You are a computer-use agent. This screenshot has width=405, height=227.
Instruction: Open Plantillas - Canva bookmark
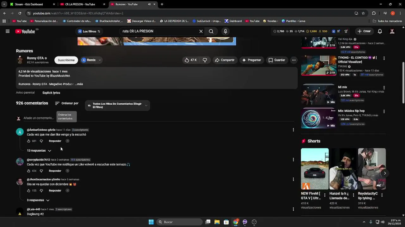pyautogui.click(x=293, y=21)
